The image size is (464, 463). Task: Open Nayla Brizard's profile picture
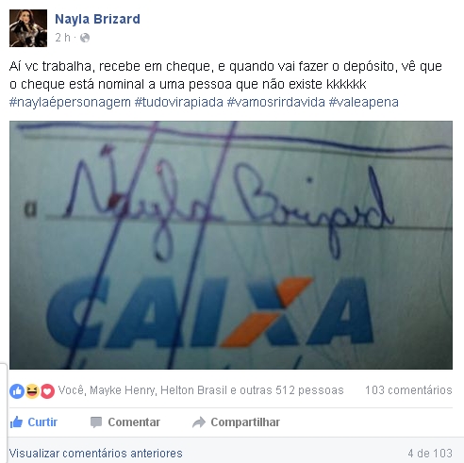pyautogui.click(x=28, y=28)
